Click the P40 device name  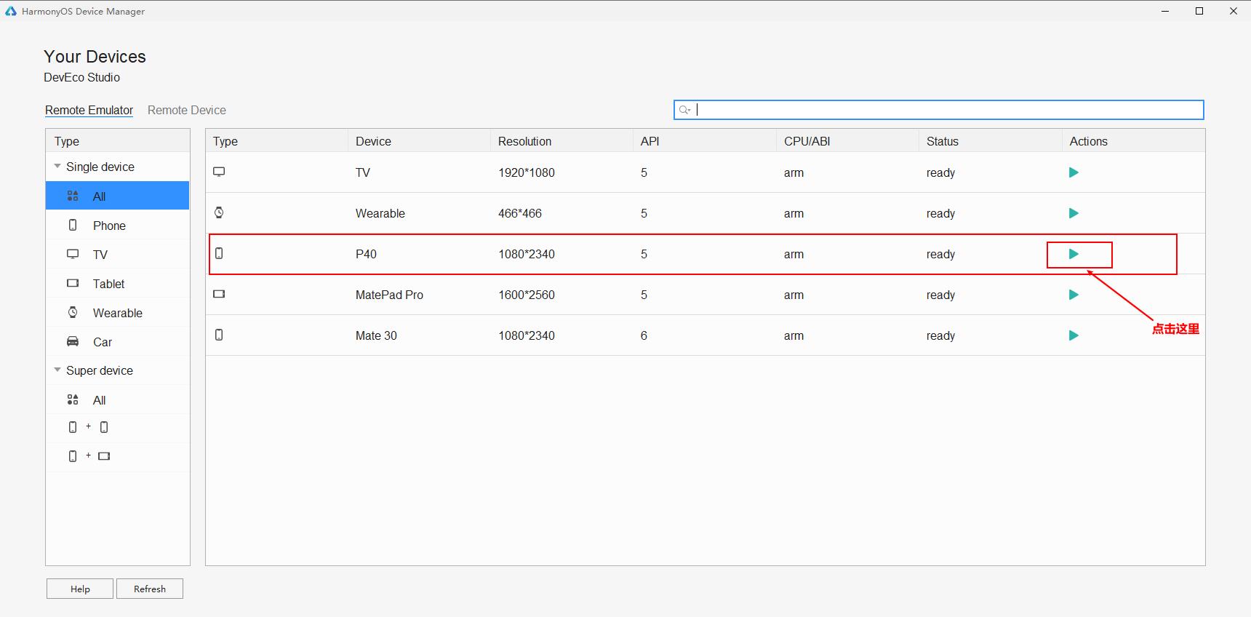(366, 254)
